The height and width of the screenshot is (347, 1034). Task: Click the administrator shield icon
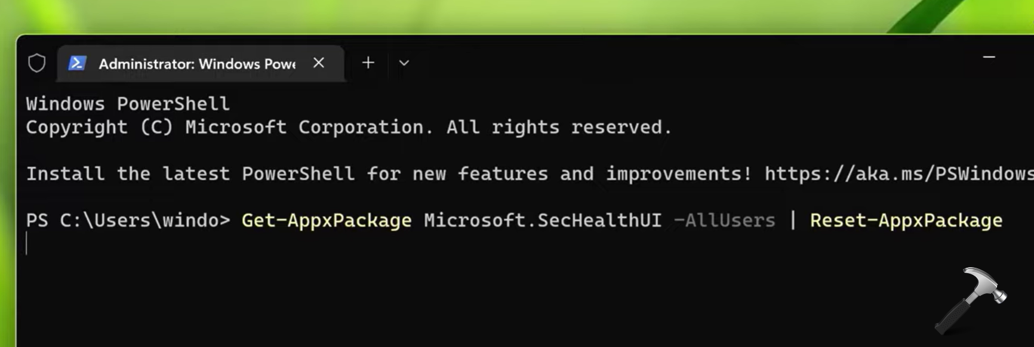tap(37, 63)
